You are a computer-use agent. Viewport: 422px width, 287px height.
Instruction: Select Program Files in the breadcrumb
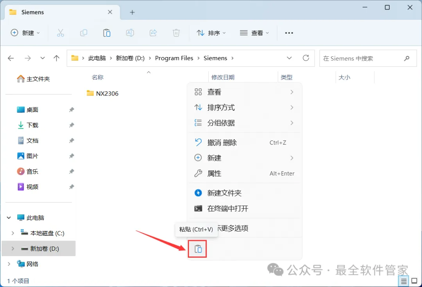(174, 58)
